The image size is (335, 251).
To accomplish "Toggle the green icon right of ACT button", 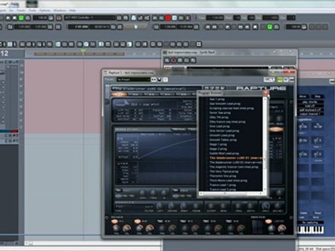I will pos(280,79).
